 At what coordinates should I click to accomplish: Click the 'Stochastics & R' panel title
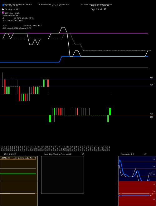[x=127, y=154]
